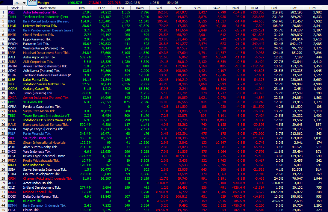The image size is (328, 212).
Task: Select Tower Bersama Infrastructure stock name
Action: pyautogui.click(x=46, y=116)
